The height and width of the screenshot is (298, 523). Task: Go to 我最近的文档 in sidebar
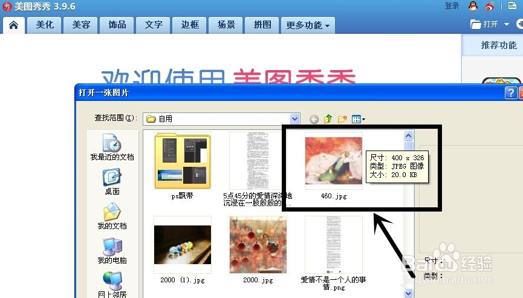112,147
